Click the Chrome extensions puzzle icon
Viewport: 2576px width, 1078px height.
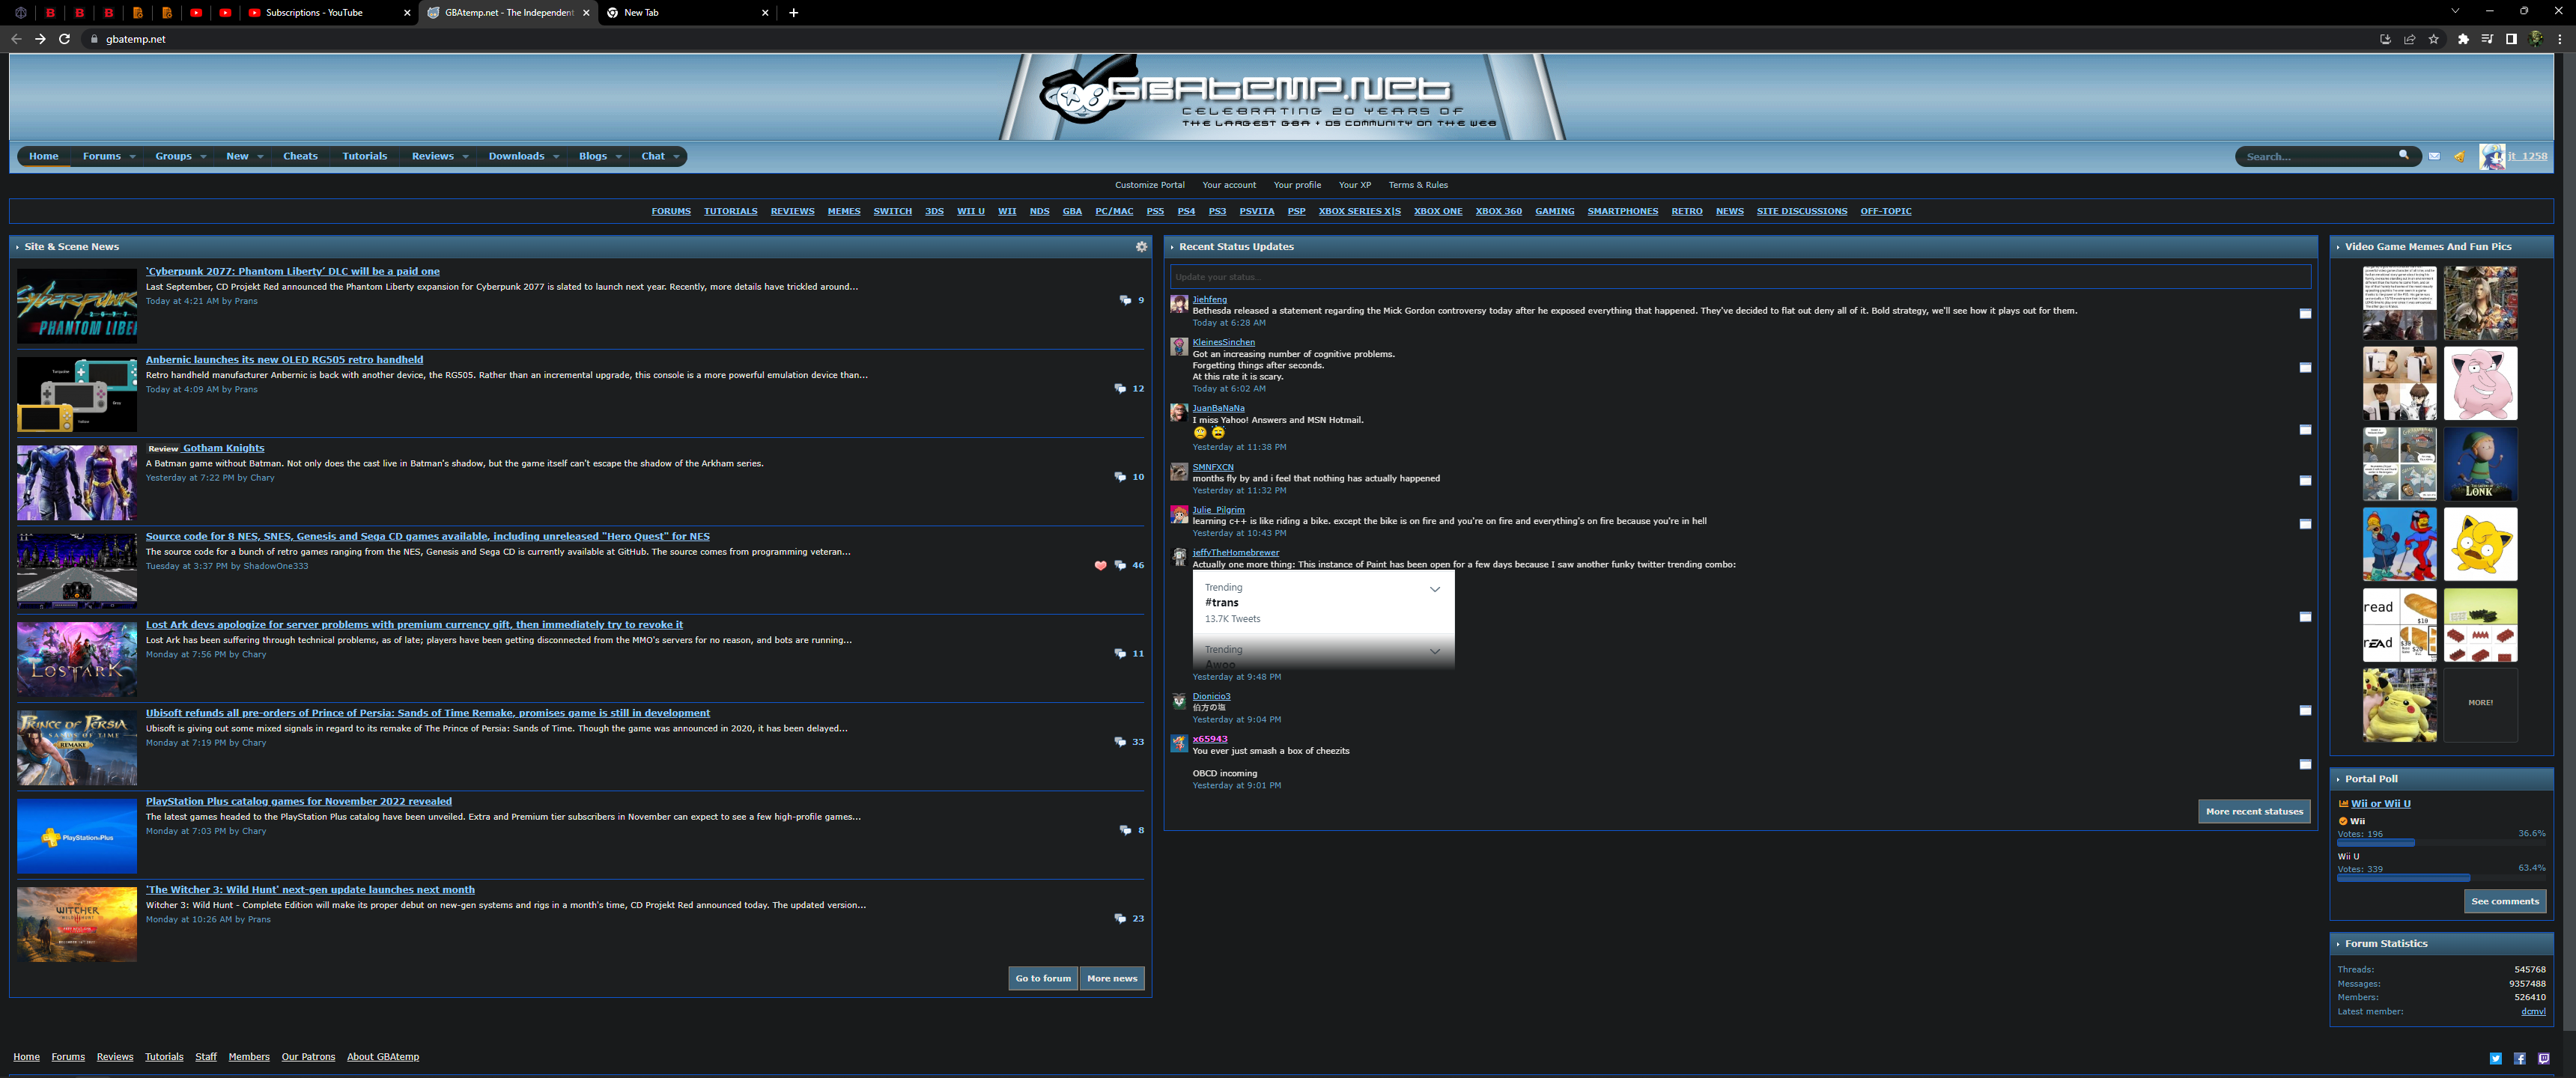point(2462,39)
